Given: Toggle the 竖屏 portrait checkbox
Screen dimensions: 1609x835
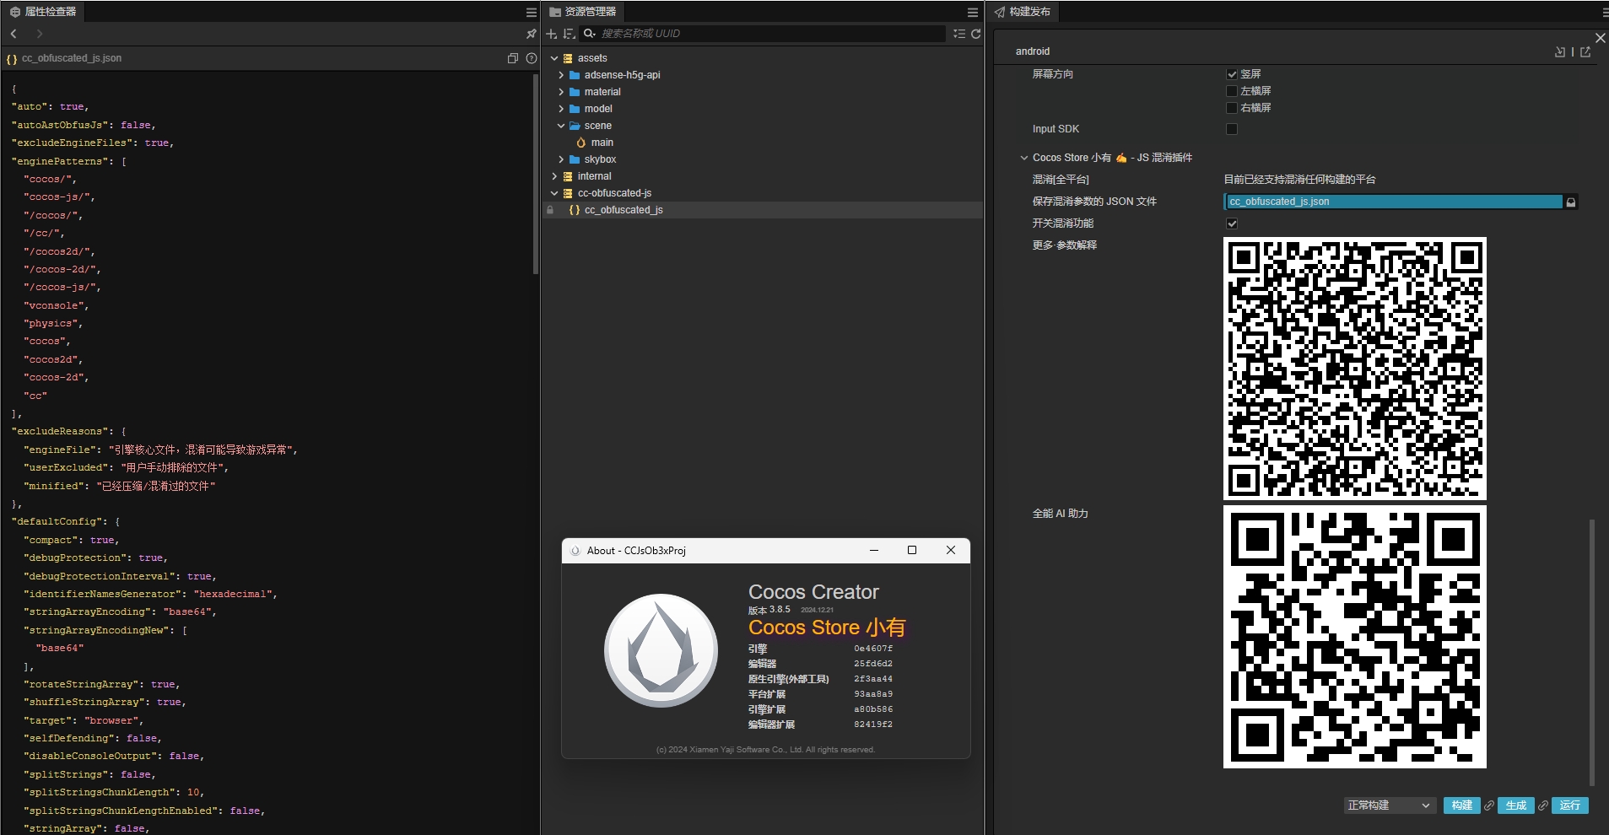Looking at the screenshot, I should [1232, 74].
